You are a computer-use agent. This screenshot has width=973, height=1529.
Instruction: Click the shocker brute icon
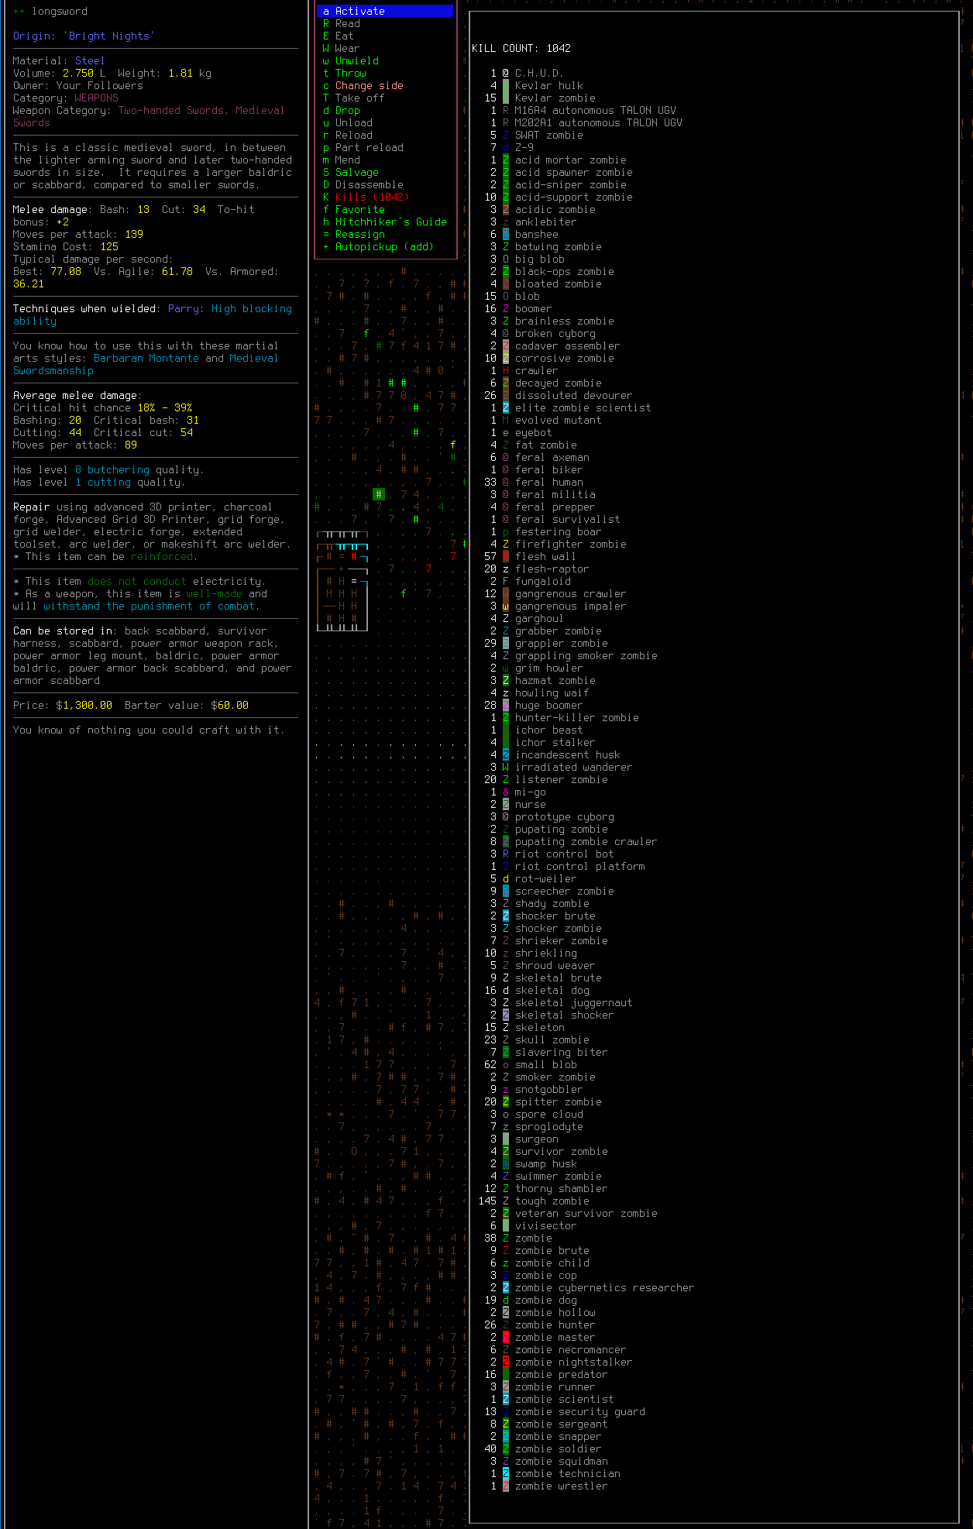tap(506, 916)
